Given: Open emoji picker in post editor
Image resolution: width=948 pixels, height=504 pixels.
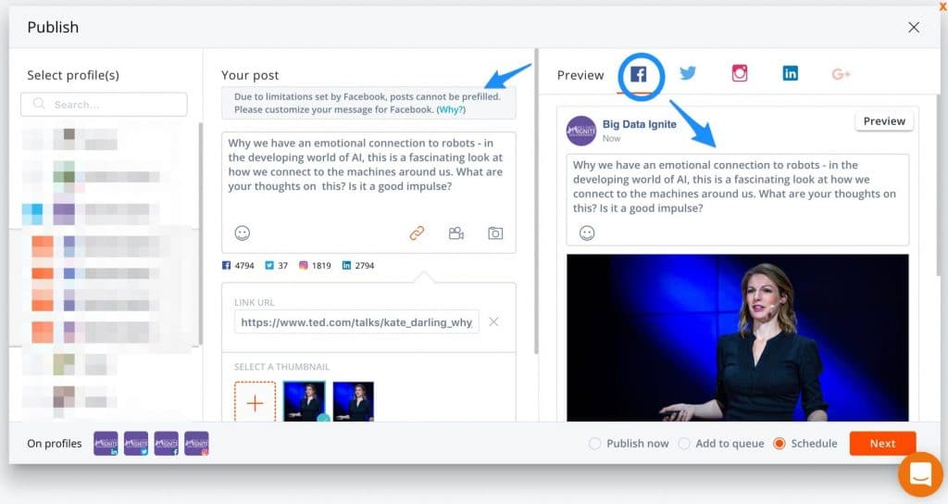Looking at the screenshot, I should pos(243,233).
